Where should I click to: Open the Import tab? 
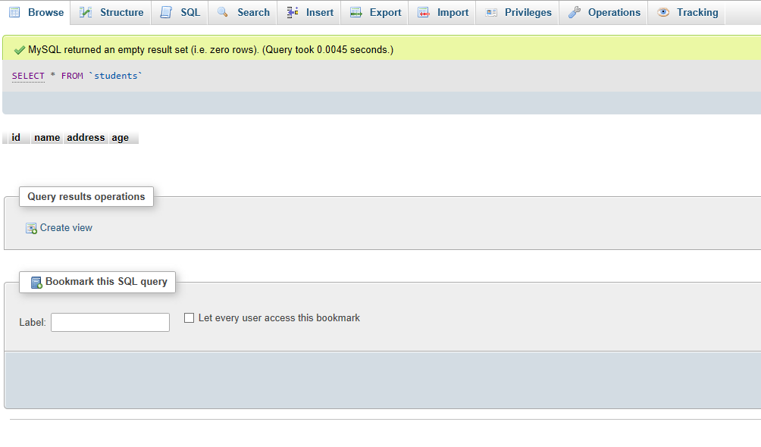[442, 12]
